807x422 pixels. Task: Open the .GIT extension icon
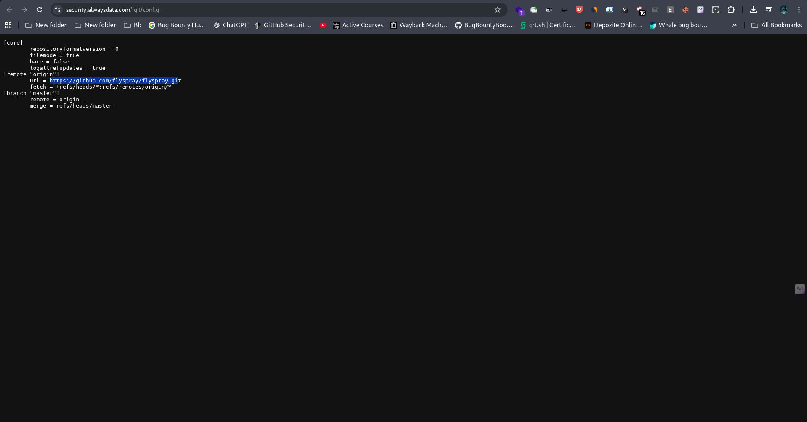549,10
